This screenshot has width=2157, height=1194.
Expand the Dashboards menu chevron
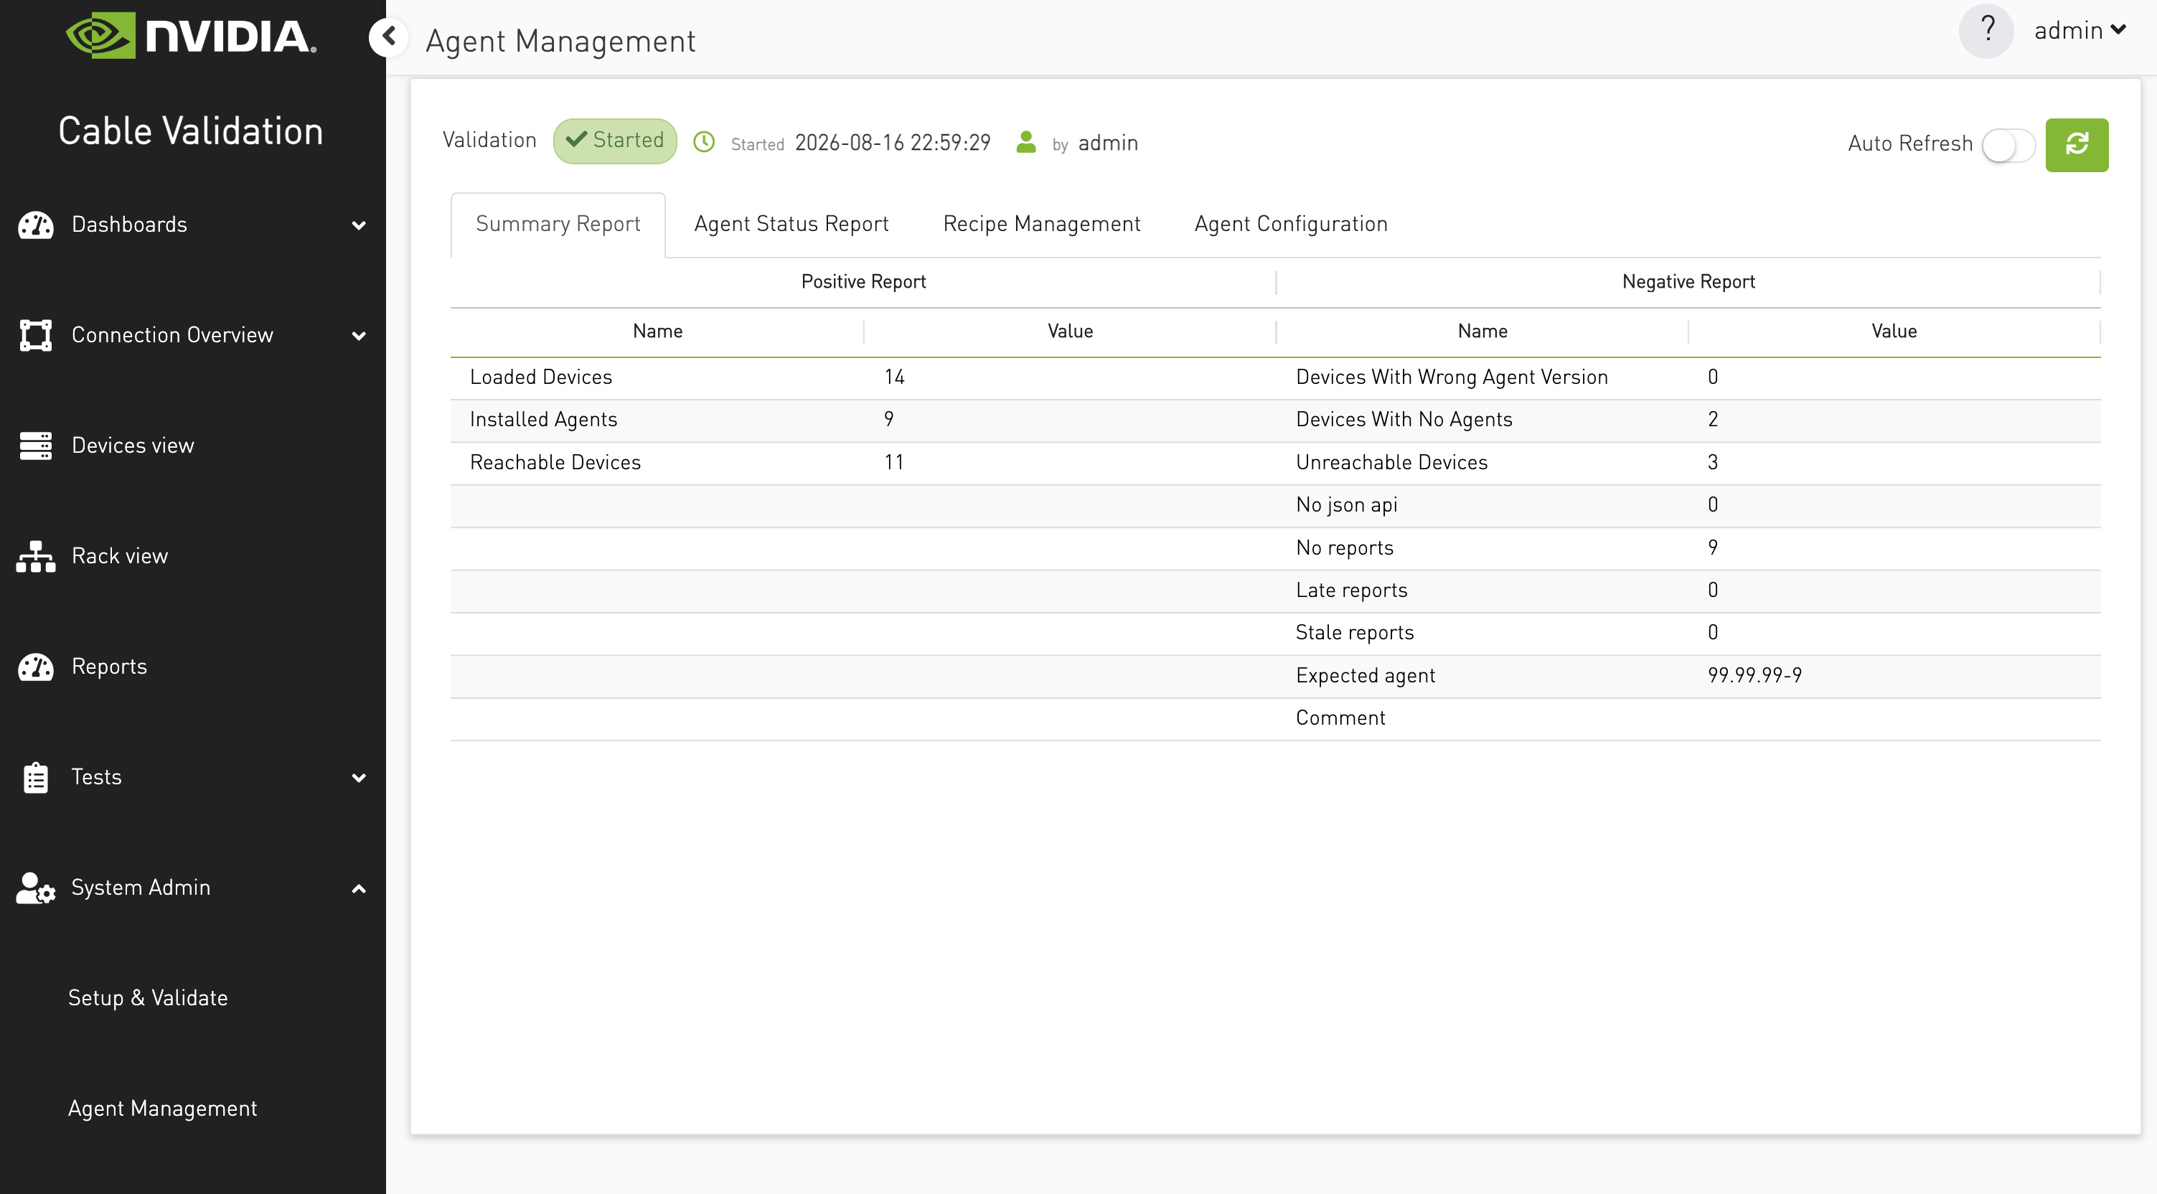click(358, 225)
